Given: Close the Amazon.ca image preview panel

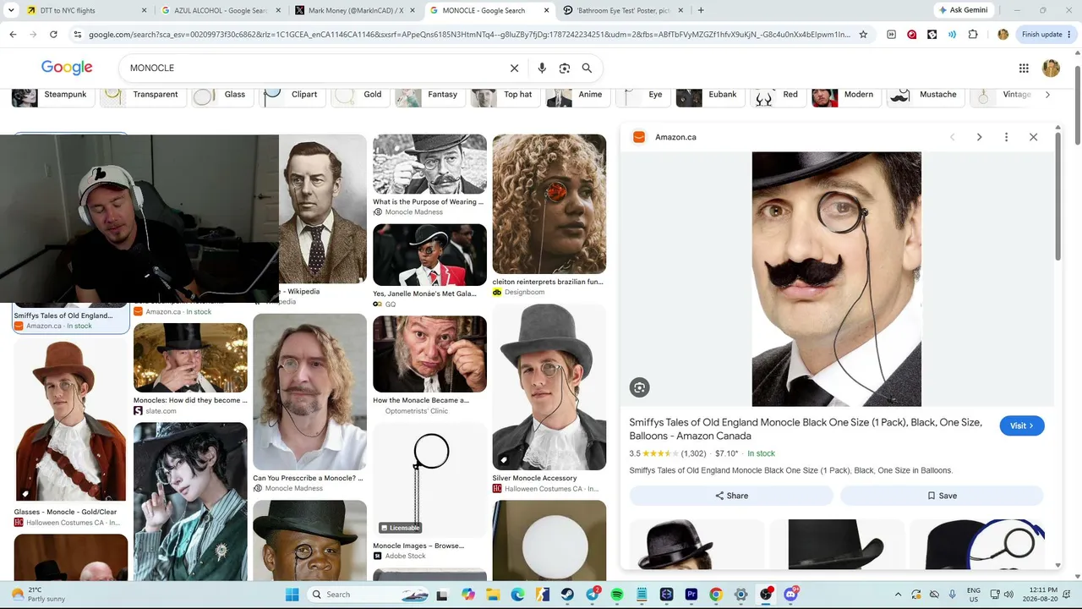Looking at the screenshot, I should [x=1033, y=137].
